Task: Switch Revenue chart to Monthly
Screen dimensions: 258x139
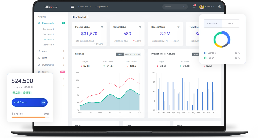Action: pyautogui.click(x=137, y=54)
